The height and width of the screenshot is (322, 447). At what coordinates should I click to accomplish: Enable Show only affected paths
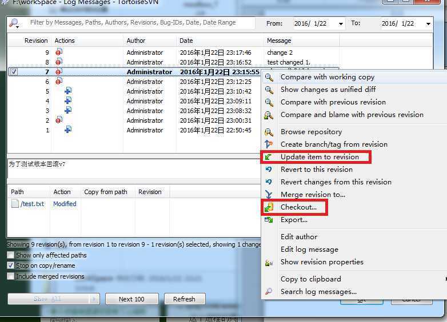click(x=10, y=255)
